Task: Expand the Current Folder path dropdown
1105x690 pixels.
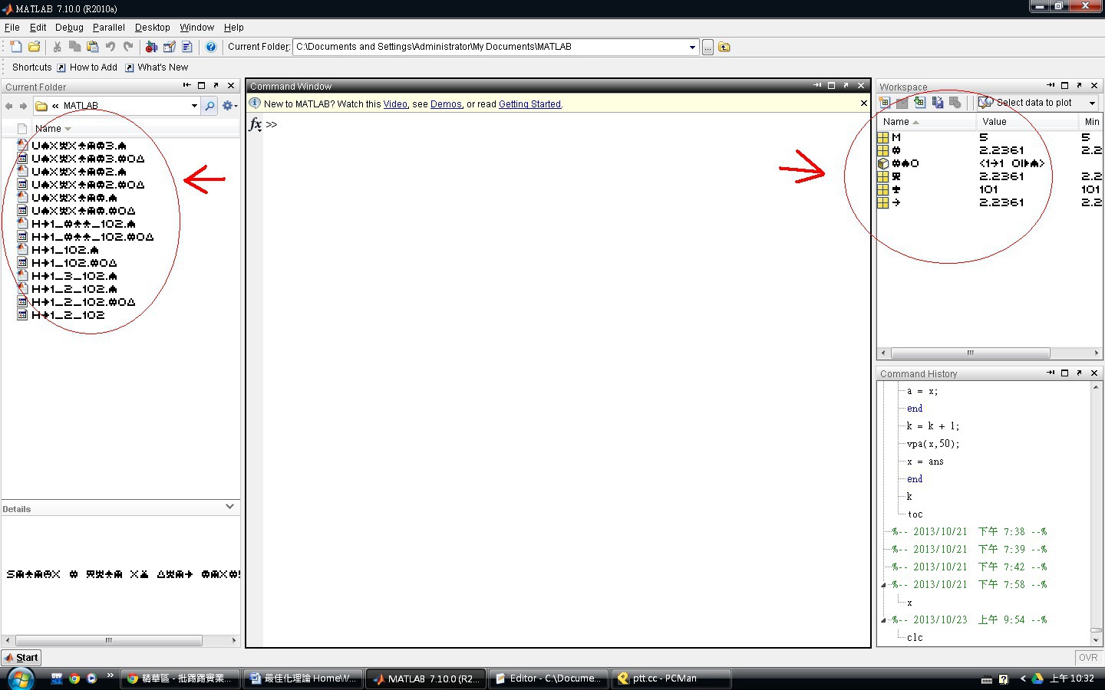Action: click(x=692, y=48)
